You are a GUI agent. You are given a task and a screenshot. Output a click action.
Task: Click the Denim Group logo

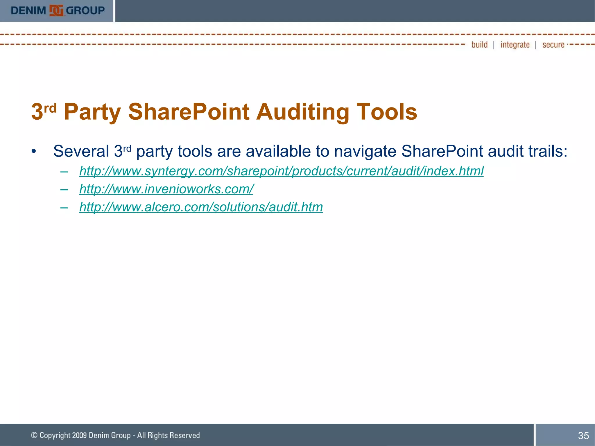(58, 11)
